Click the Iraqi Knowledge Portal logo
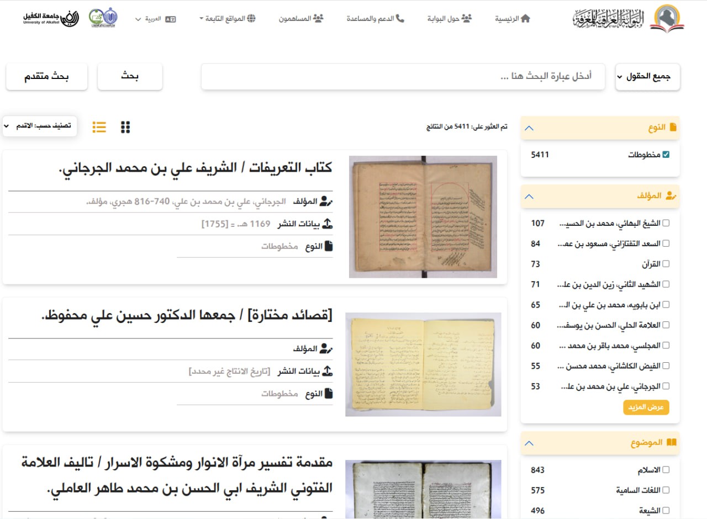This screenshot has width=707, height=519. pyautogui.click(x=628, y=19)
